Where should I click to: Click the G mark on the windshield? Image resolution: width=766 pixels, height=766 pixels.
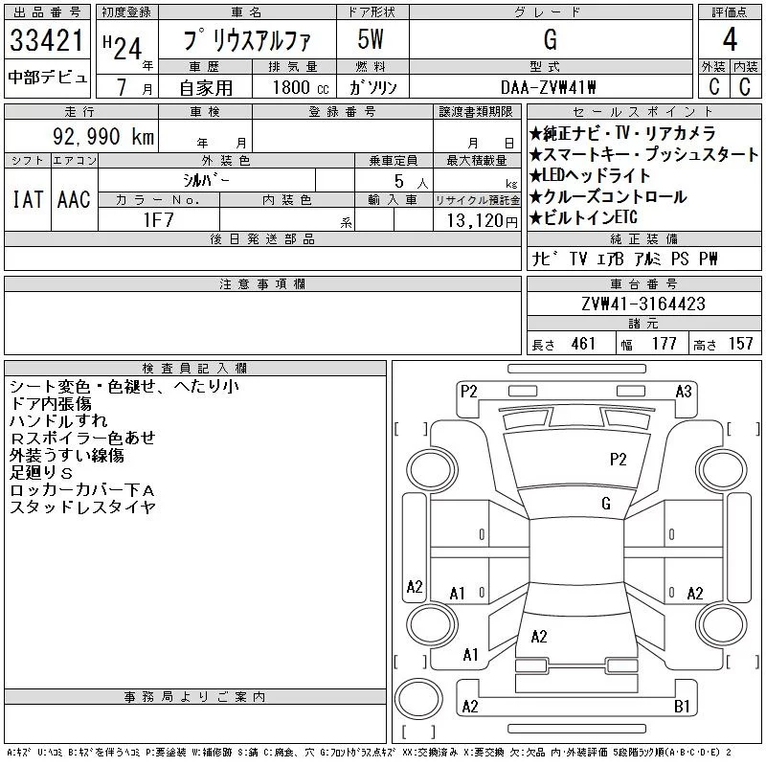click(x=606, y=504)
